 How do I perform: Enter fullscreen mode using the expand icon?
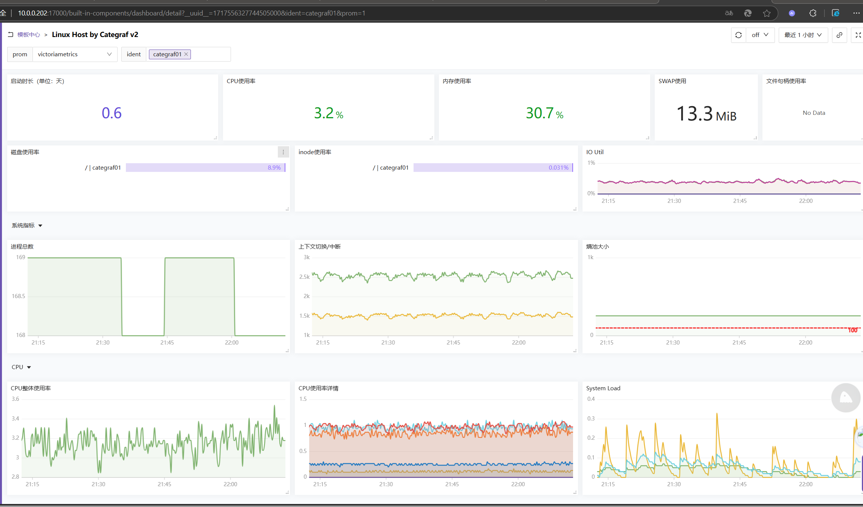[x=858, y=35]
